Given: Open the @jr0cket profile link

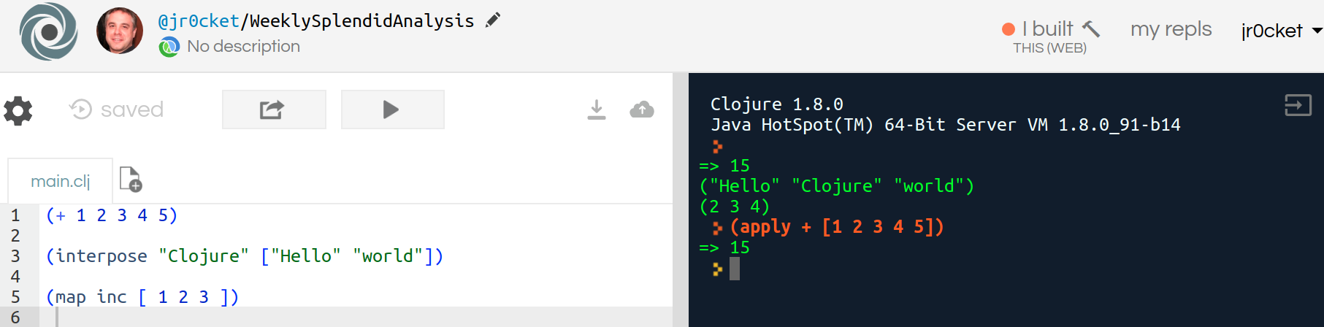Looking at the screenshot, I should click(x=199, y=21).
